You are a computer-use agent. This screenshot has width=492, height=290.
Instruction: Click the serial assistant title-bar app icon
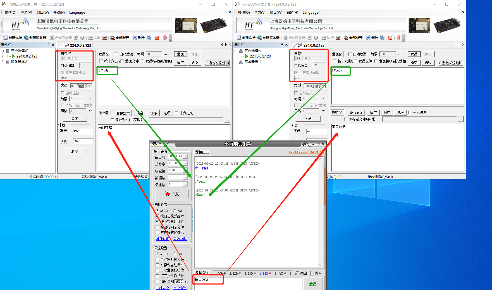(155, 144)
